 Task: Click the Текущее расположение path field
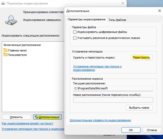pos(113,88)
